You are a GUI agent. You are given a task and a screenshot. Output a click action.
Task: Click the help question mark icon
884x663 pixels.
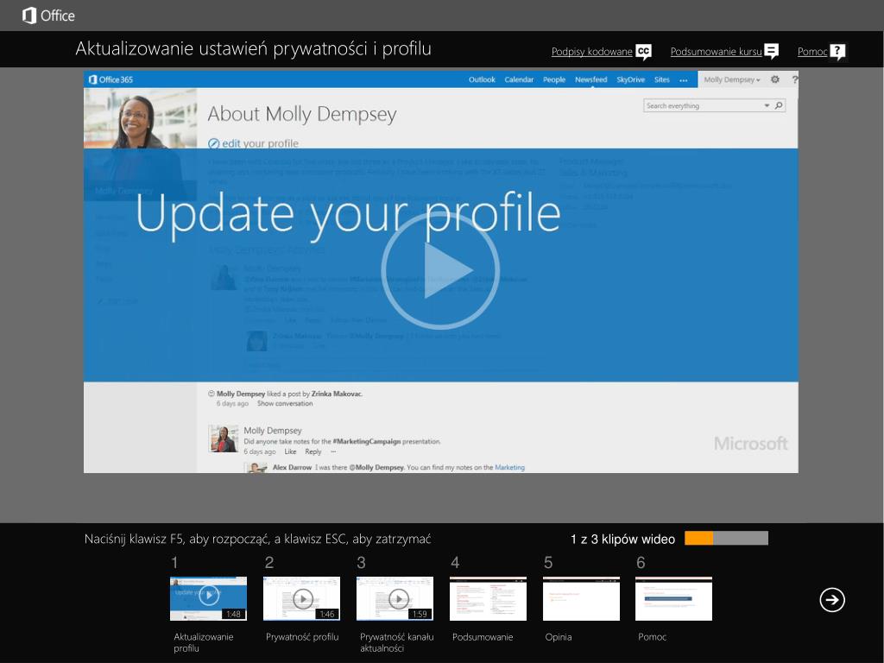pos(837,52)
